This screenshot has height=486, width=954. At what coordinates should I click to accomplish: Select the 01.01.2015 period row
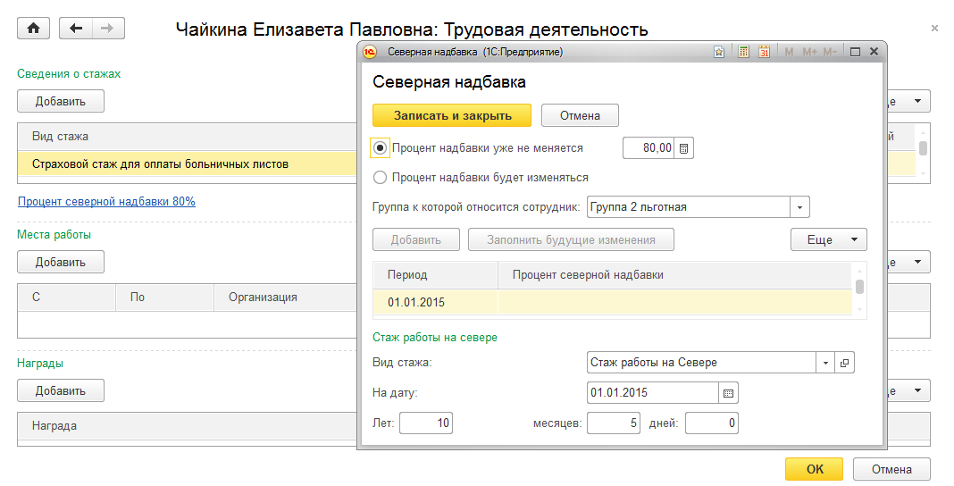[416, 303]
